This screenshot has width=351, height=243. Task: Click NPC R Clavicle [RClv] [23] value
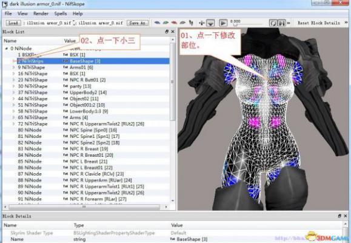click(x=97, y=174)
